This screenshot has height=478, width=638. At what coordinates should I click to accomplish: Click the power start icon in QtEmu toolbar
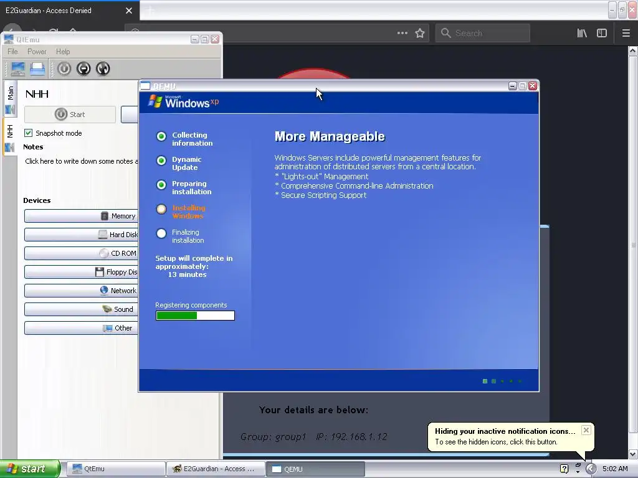(64, 68)
